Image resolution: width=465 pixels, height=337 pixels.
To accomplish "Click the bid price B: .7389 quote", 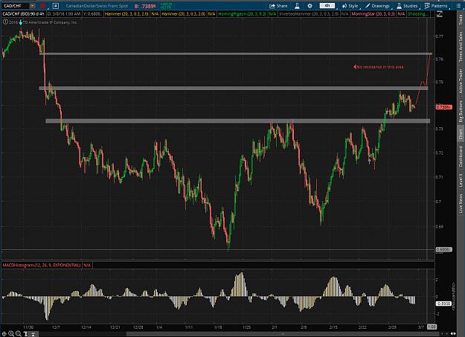I will tap(145, 6).
